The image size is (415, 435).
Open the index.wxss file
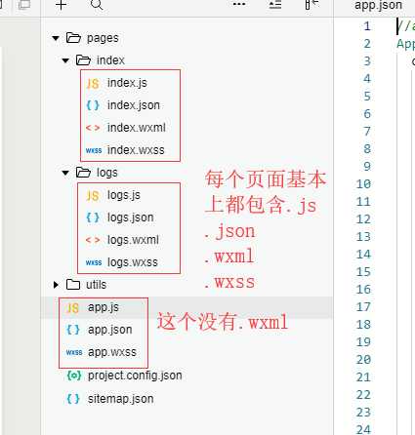[x=136, y=150]
